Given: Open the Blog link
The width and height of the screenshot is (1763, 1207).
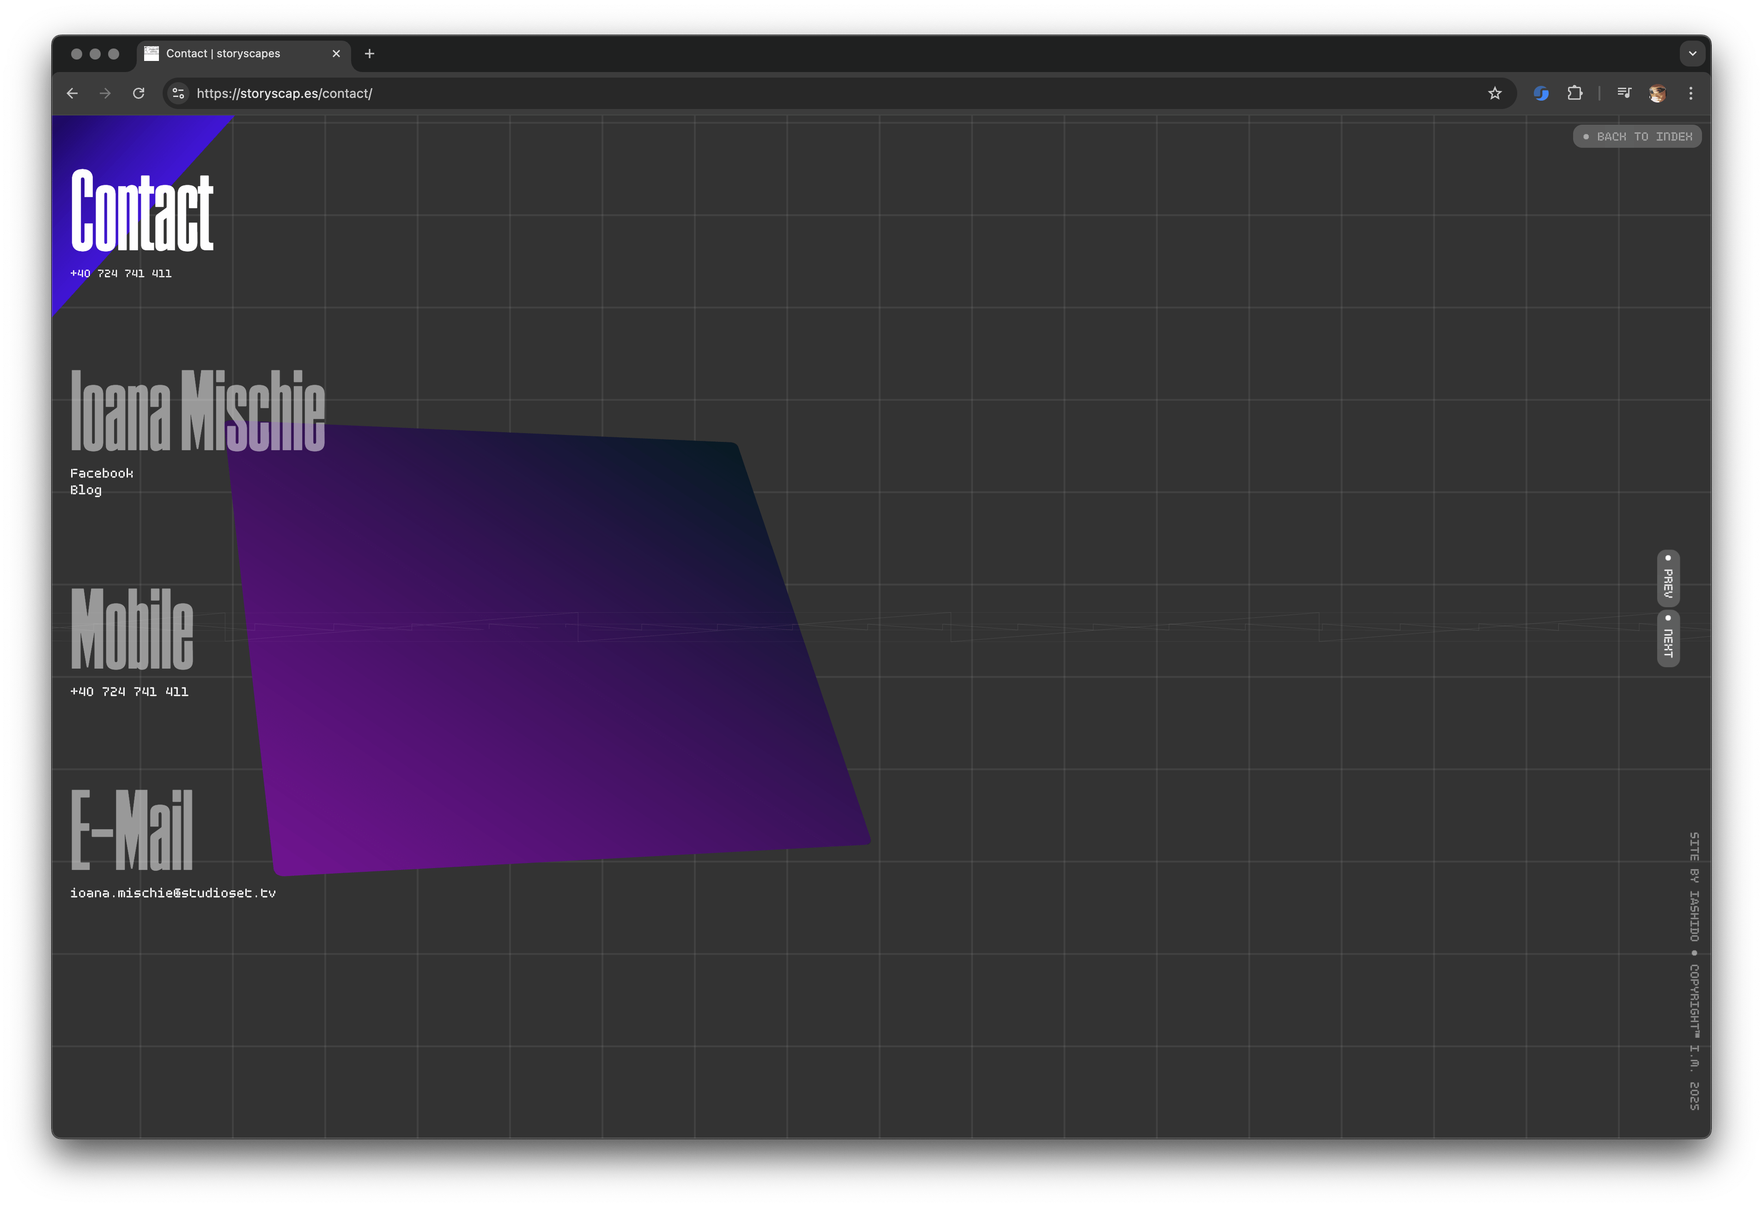Looking at the screenshot, I should point(86,490).
